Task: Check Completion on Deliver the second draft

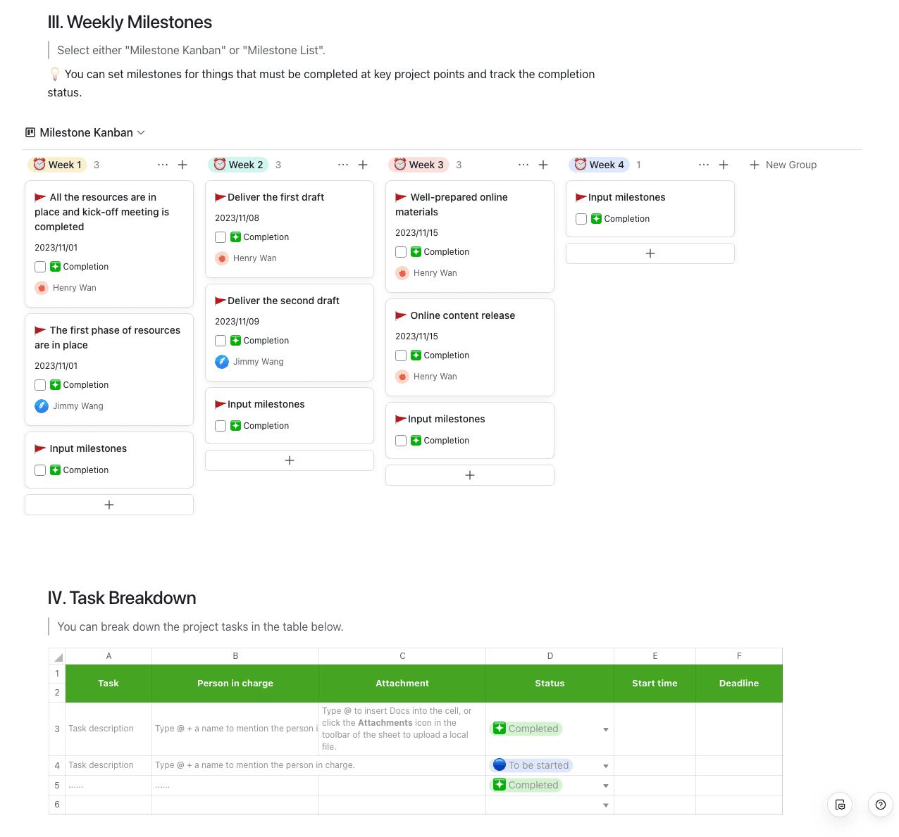Action: point(221,341)
